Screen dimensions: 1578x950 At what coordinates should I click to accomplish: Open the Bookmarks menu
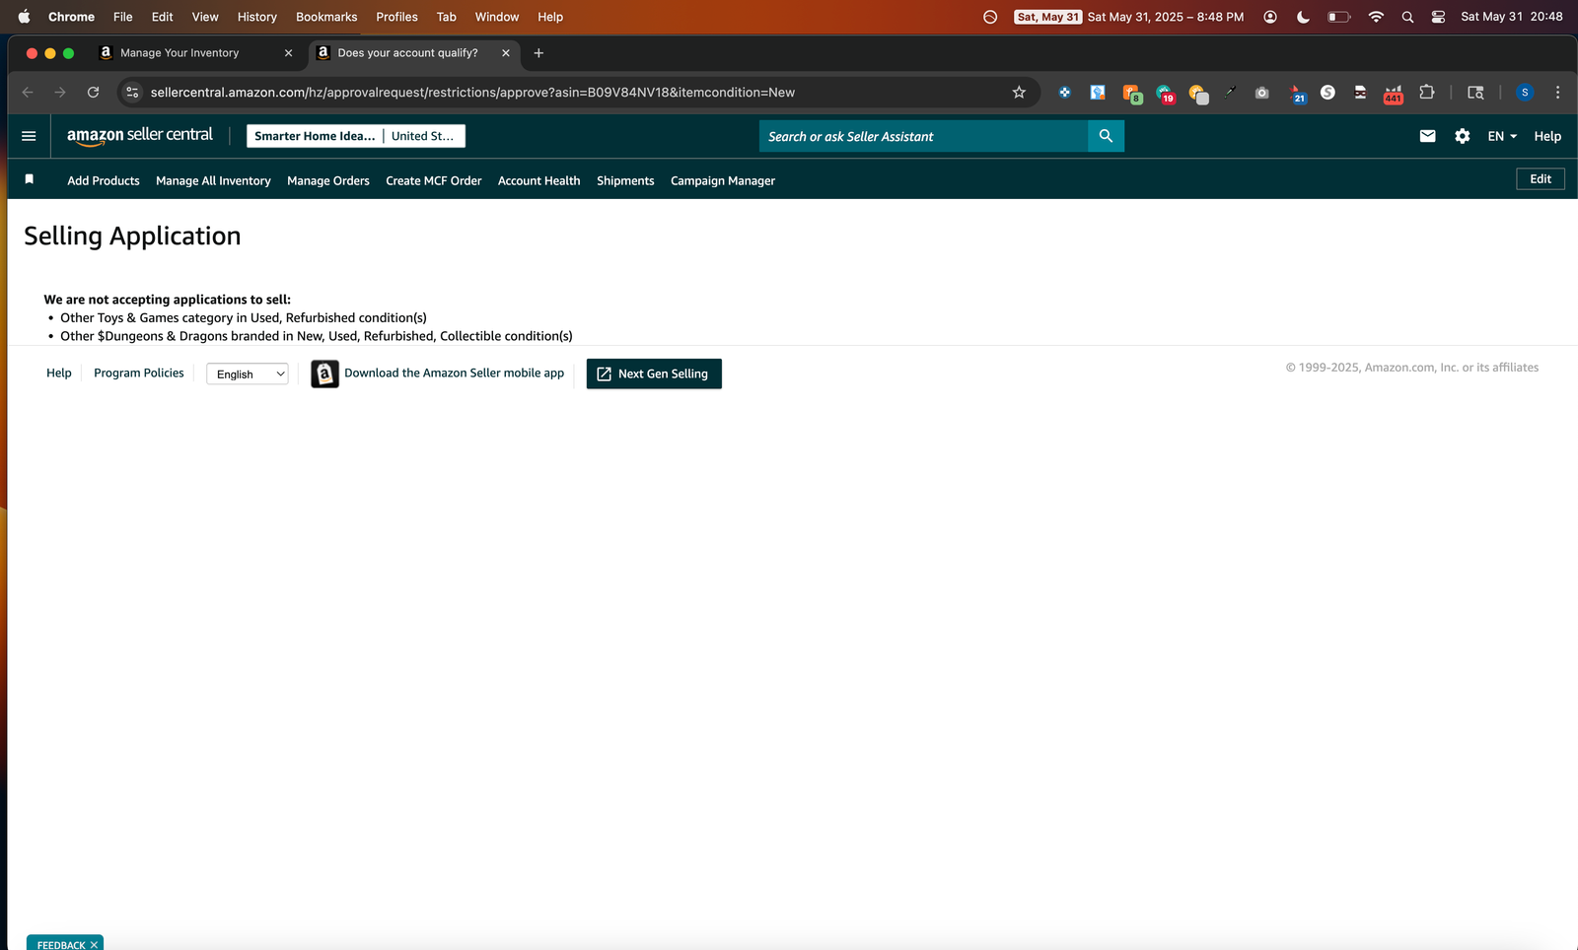click(x=326, y=17)
